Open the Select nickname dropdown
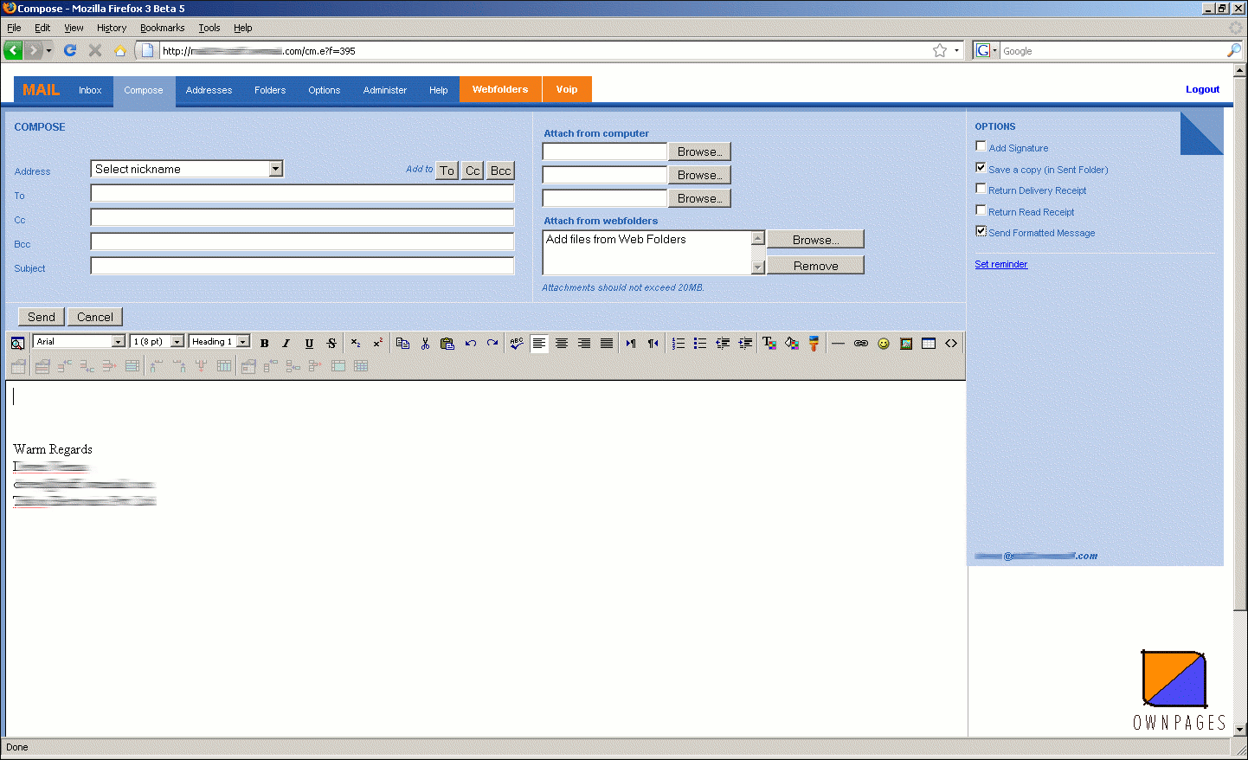Image resolution: width=1248 pixels, height=760 pixels. [188, 169]
